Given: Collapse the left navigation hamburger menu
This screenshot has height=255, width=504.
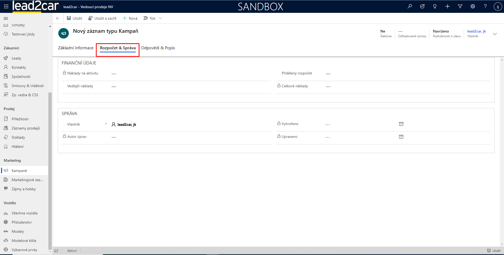Looking at the screenshot, I should pyautogui.click(x=6, y=18).
